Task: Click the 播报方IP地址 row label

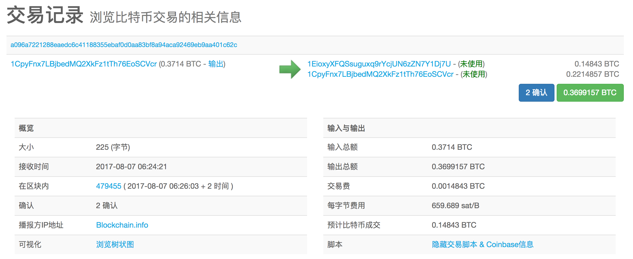Action: click(x=41, y=225)
